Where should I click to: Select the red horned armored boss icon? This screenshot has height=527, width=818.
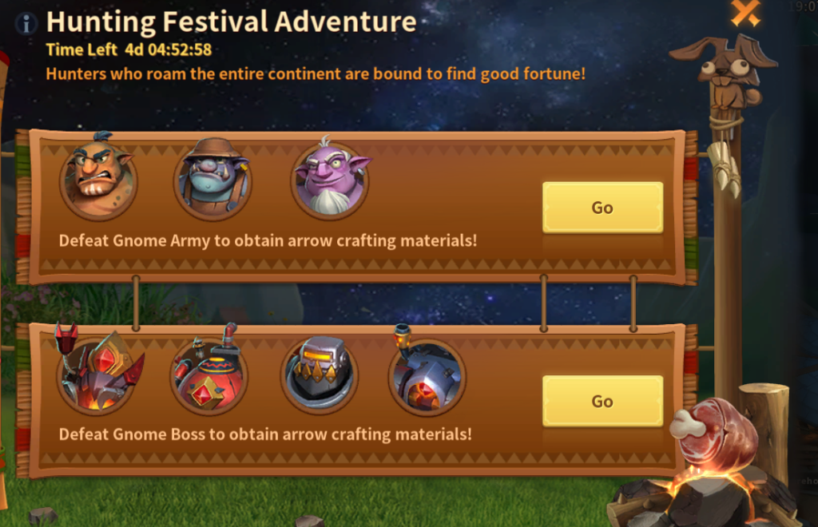click(97, 371)
